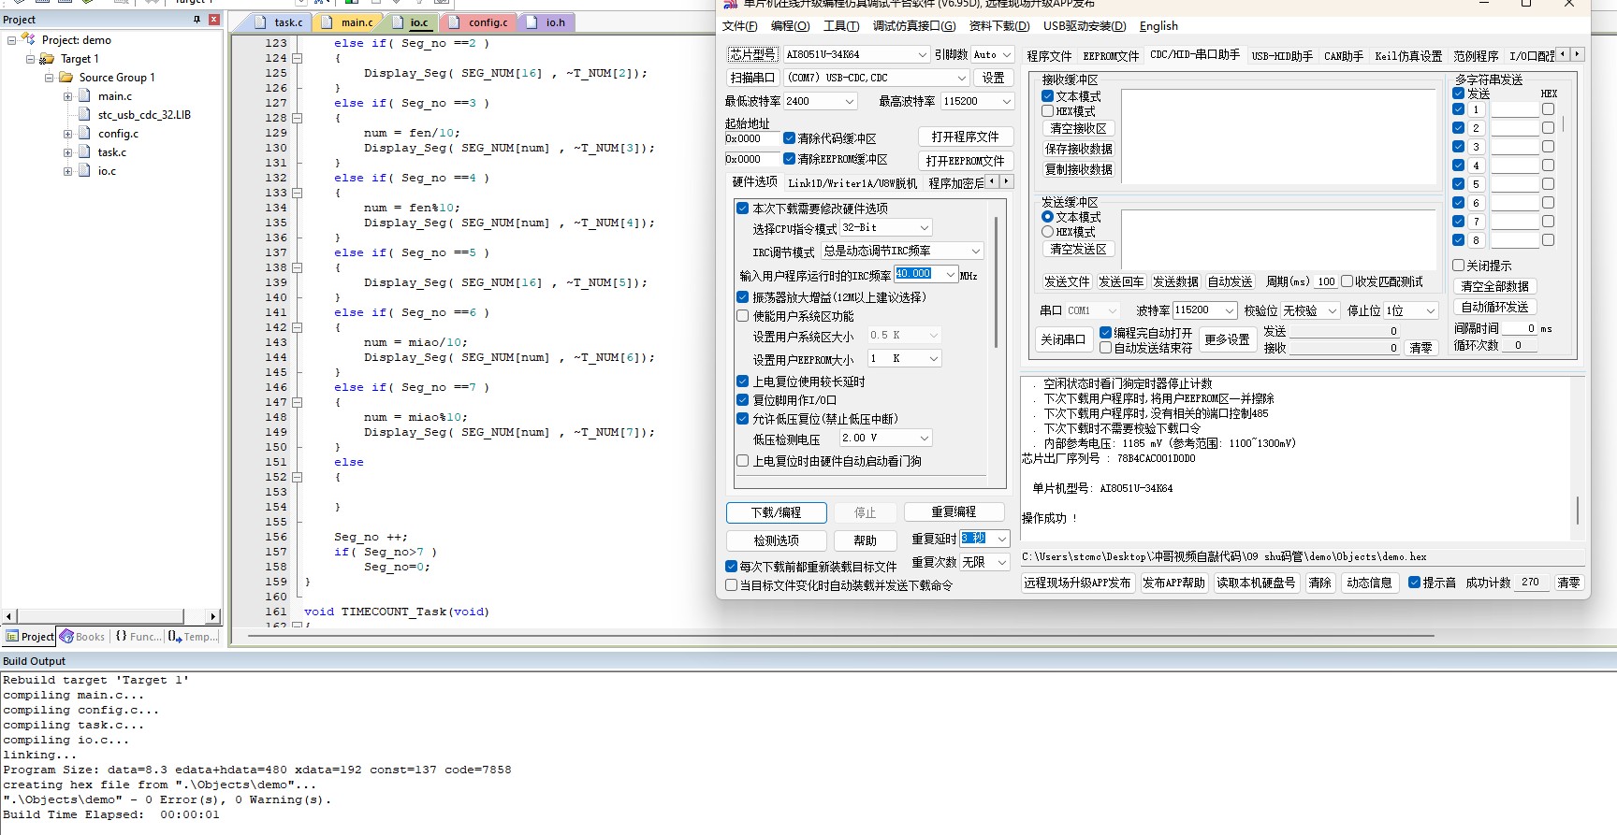1617x835 pixels.
Task: Pin the Project panel with the pushpin icon
Action: [x=197, y=20]
